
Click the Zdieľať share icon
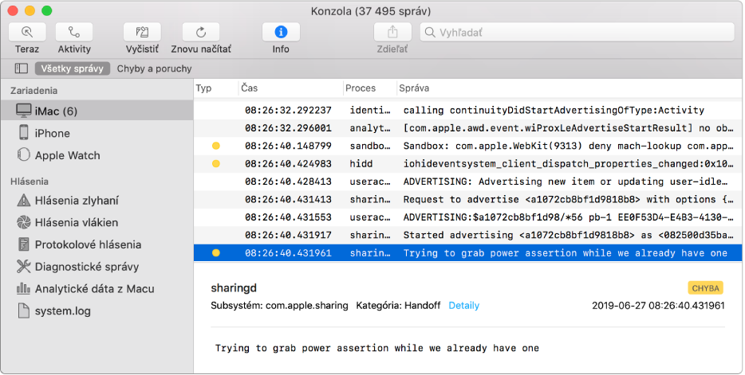pos(392,32)
